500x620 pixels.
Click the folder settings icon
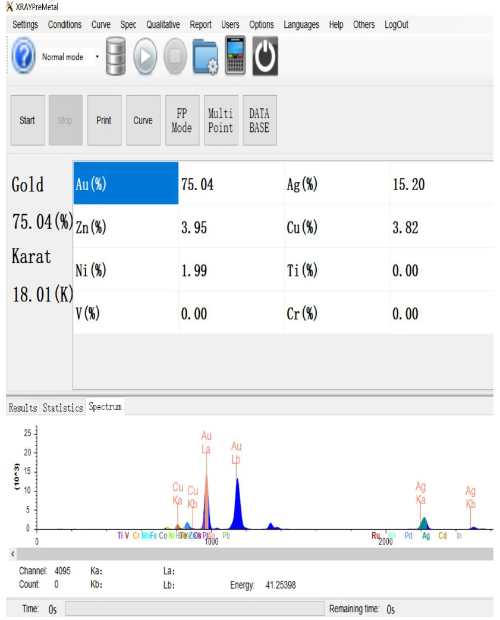(x=205, y=57)
